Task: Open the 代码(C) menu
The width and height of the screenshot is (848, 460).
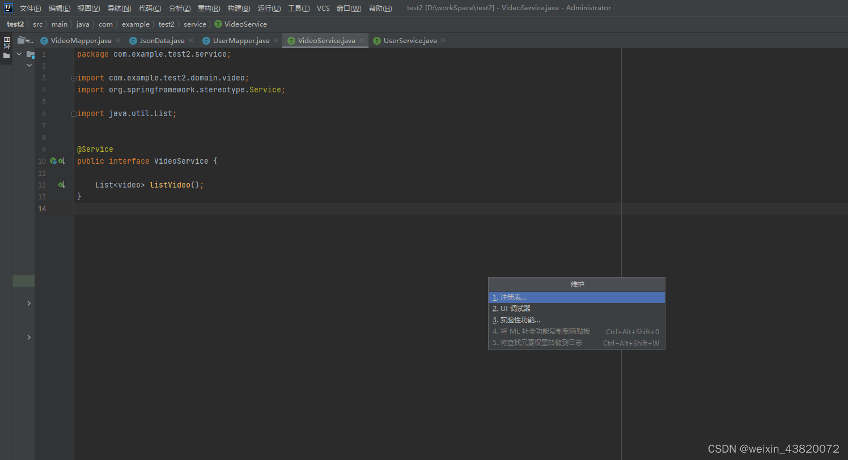Action: point(150,8)
